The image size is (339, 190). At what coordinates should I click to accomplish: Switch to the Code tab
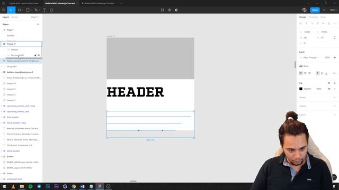tap(323, 17)
